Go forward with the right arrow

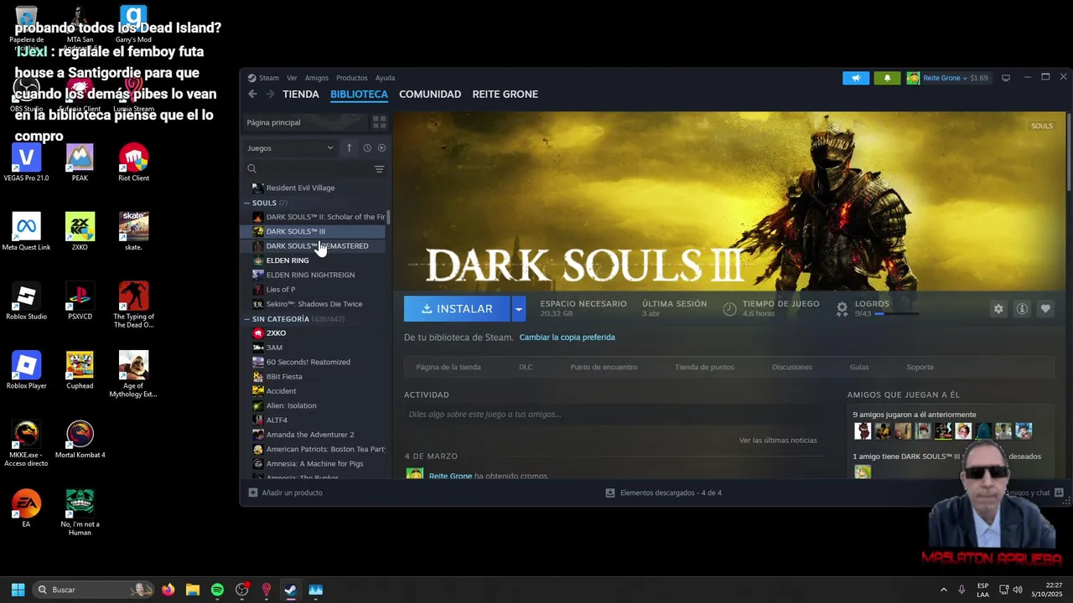[270, 94]
